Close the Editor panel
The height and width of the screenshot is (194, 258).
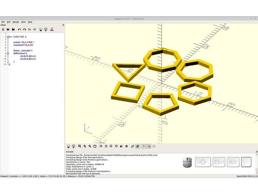[x=63, y=25]
